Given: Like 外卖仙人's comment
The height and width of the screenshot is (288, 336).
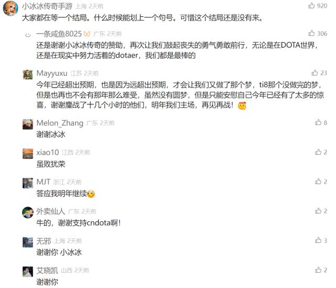Looking at the screenshot, I should pos(318,211).
